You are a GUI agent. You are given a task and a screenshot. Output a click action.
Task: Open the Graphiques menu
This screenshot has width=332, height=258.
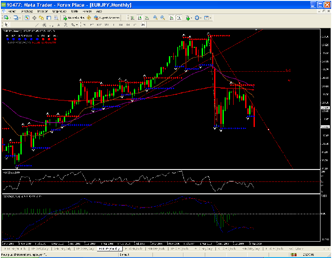click(x=59, y=11)
